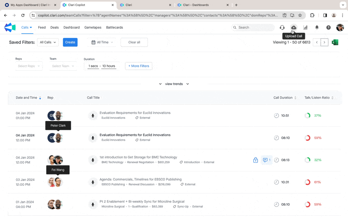Open comment icon on BMC Technology call
348x217 pixels.
[x=267, y=160]
